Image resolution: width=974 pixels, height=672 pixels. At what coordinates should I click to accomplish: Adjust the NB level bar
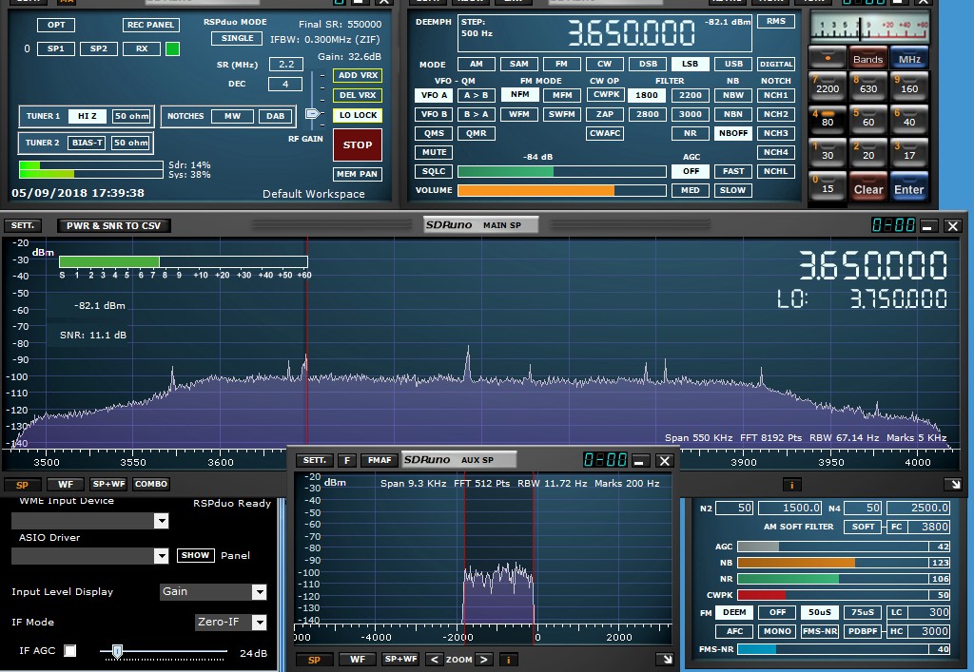pos(832,563)
